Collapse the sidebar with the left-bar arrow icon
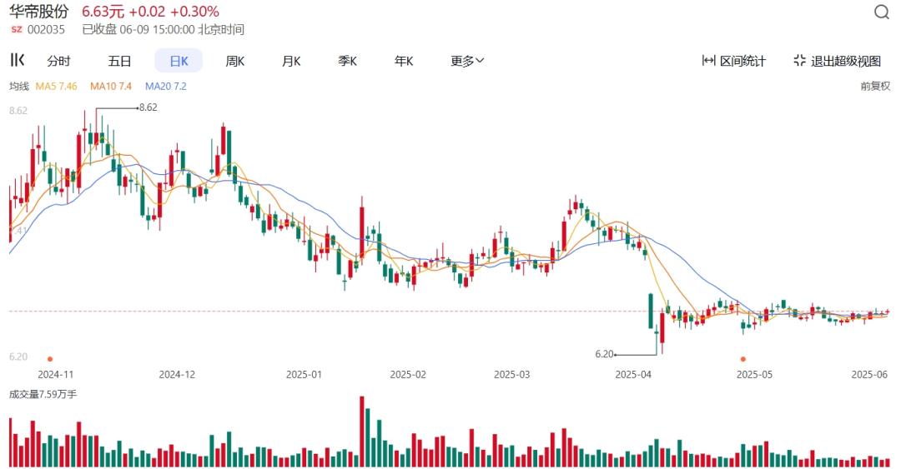The width and height of the screenshot is (901, 469). pyautogui.click(x=17, y=60)
